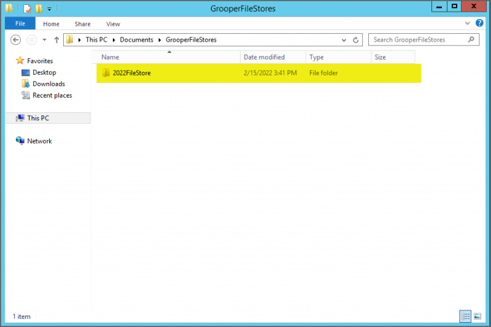Close the GrooperFileStores window
491x327 pixels.
click(x=474, y=6)
